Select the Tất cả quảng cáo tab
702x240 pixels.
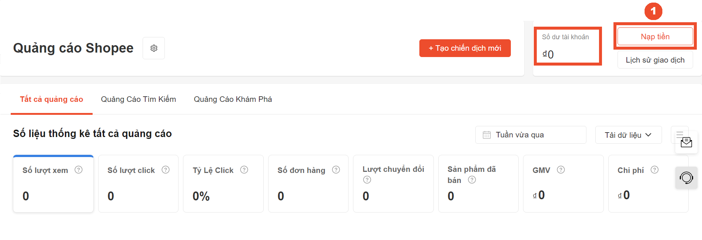click(x=51, y=99)
